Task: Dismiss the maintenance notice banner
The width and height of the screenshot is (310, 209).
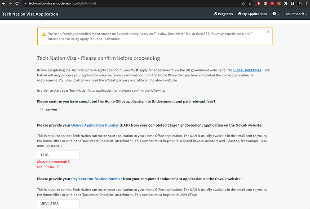Action: (268, 31)
